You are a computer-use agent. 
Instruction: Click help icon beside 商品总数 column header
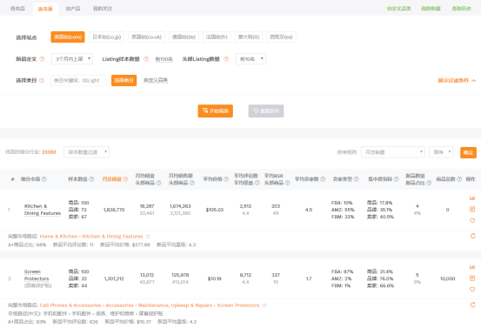point(459,179)
